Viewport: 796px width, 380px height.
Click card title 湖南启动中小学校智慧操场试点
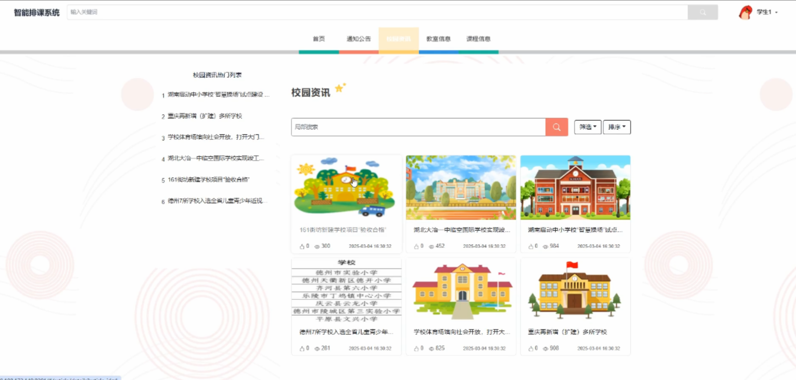point(575,230)
